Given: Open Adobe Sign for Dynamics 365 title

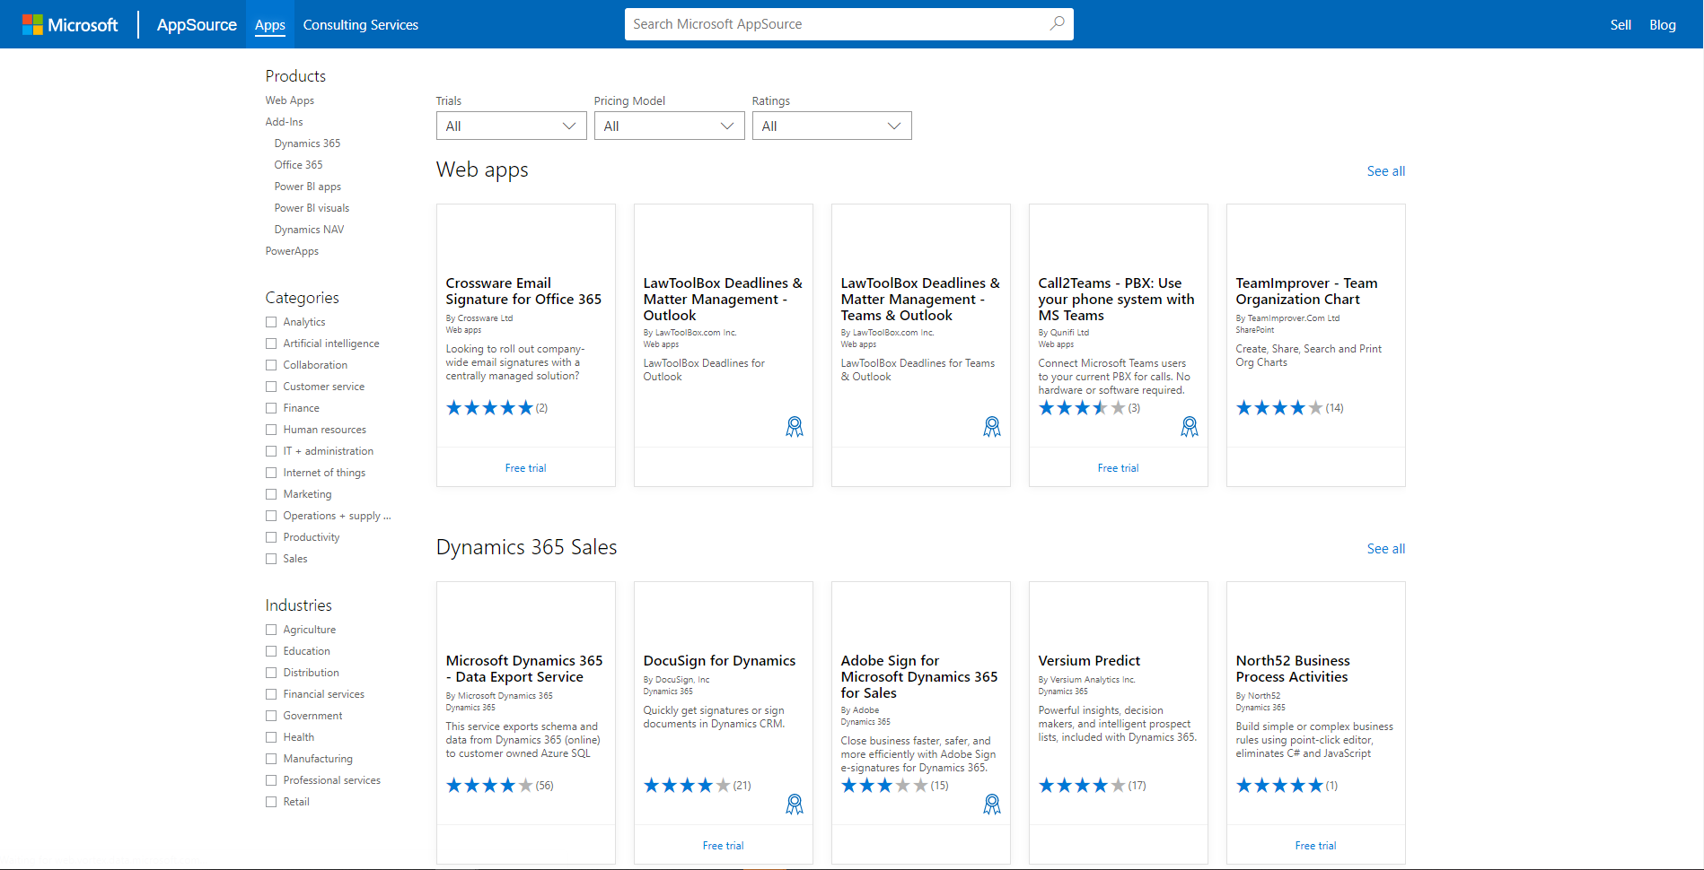Looking at the screenshot, I should click(919, 677).
